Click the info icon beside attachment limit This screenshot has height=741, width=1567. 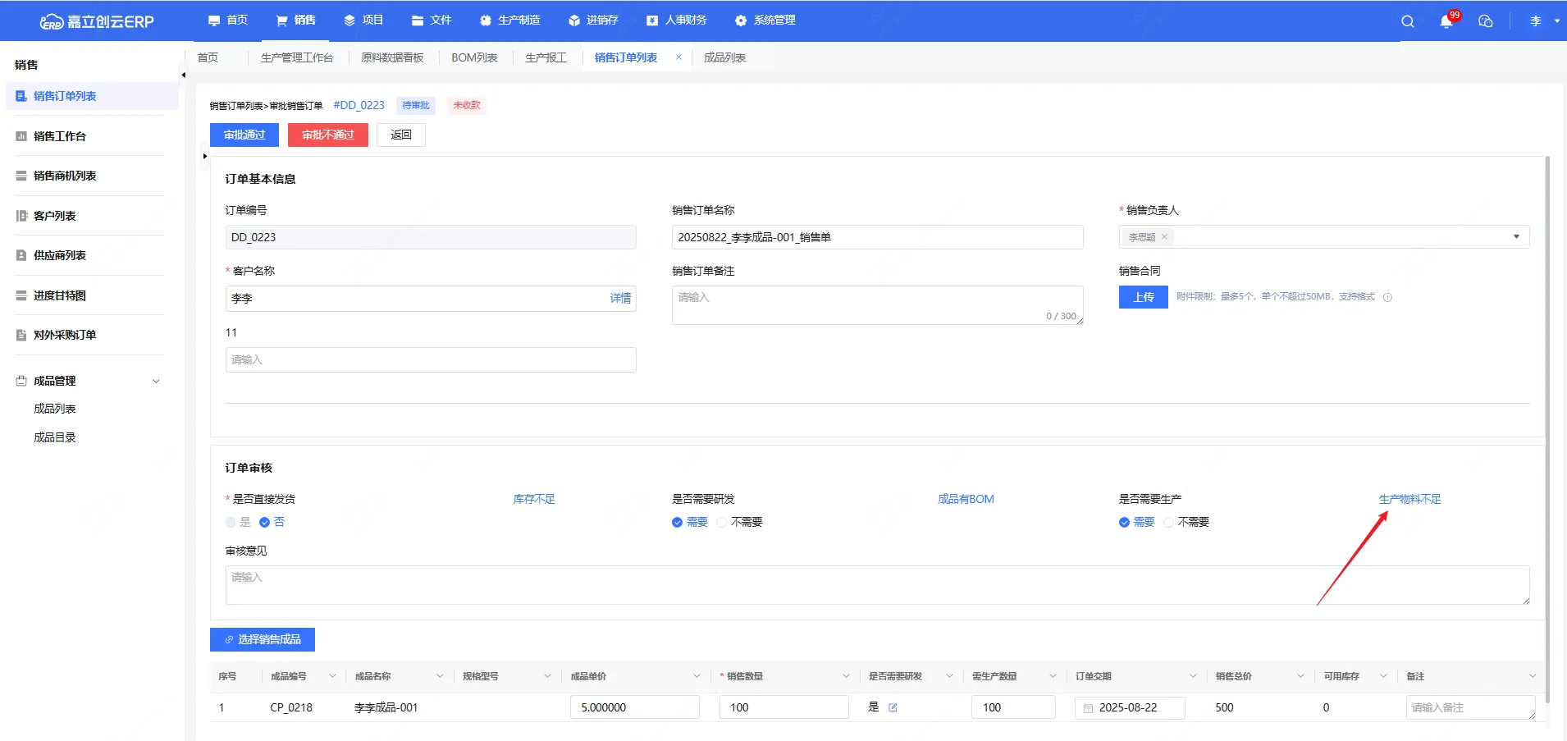tap(1387, 297)
